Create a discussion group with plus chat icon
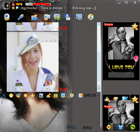This screenshot has height=132, width=140. pos(57,17)
